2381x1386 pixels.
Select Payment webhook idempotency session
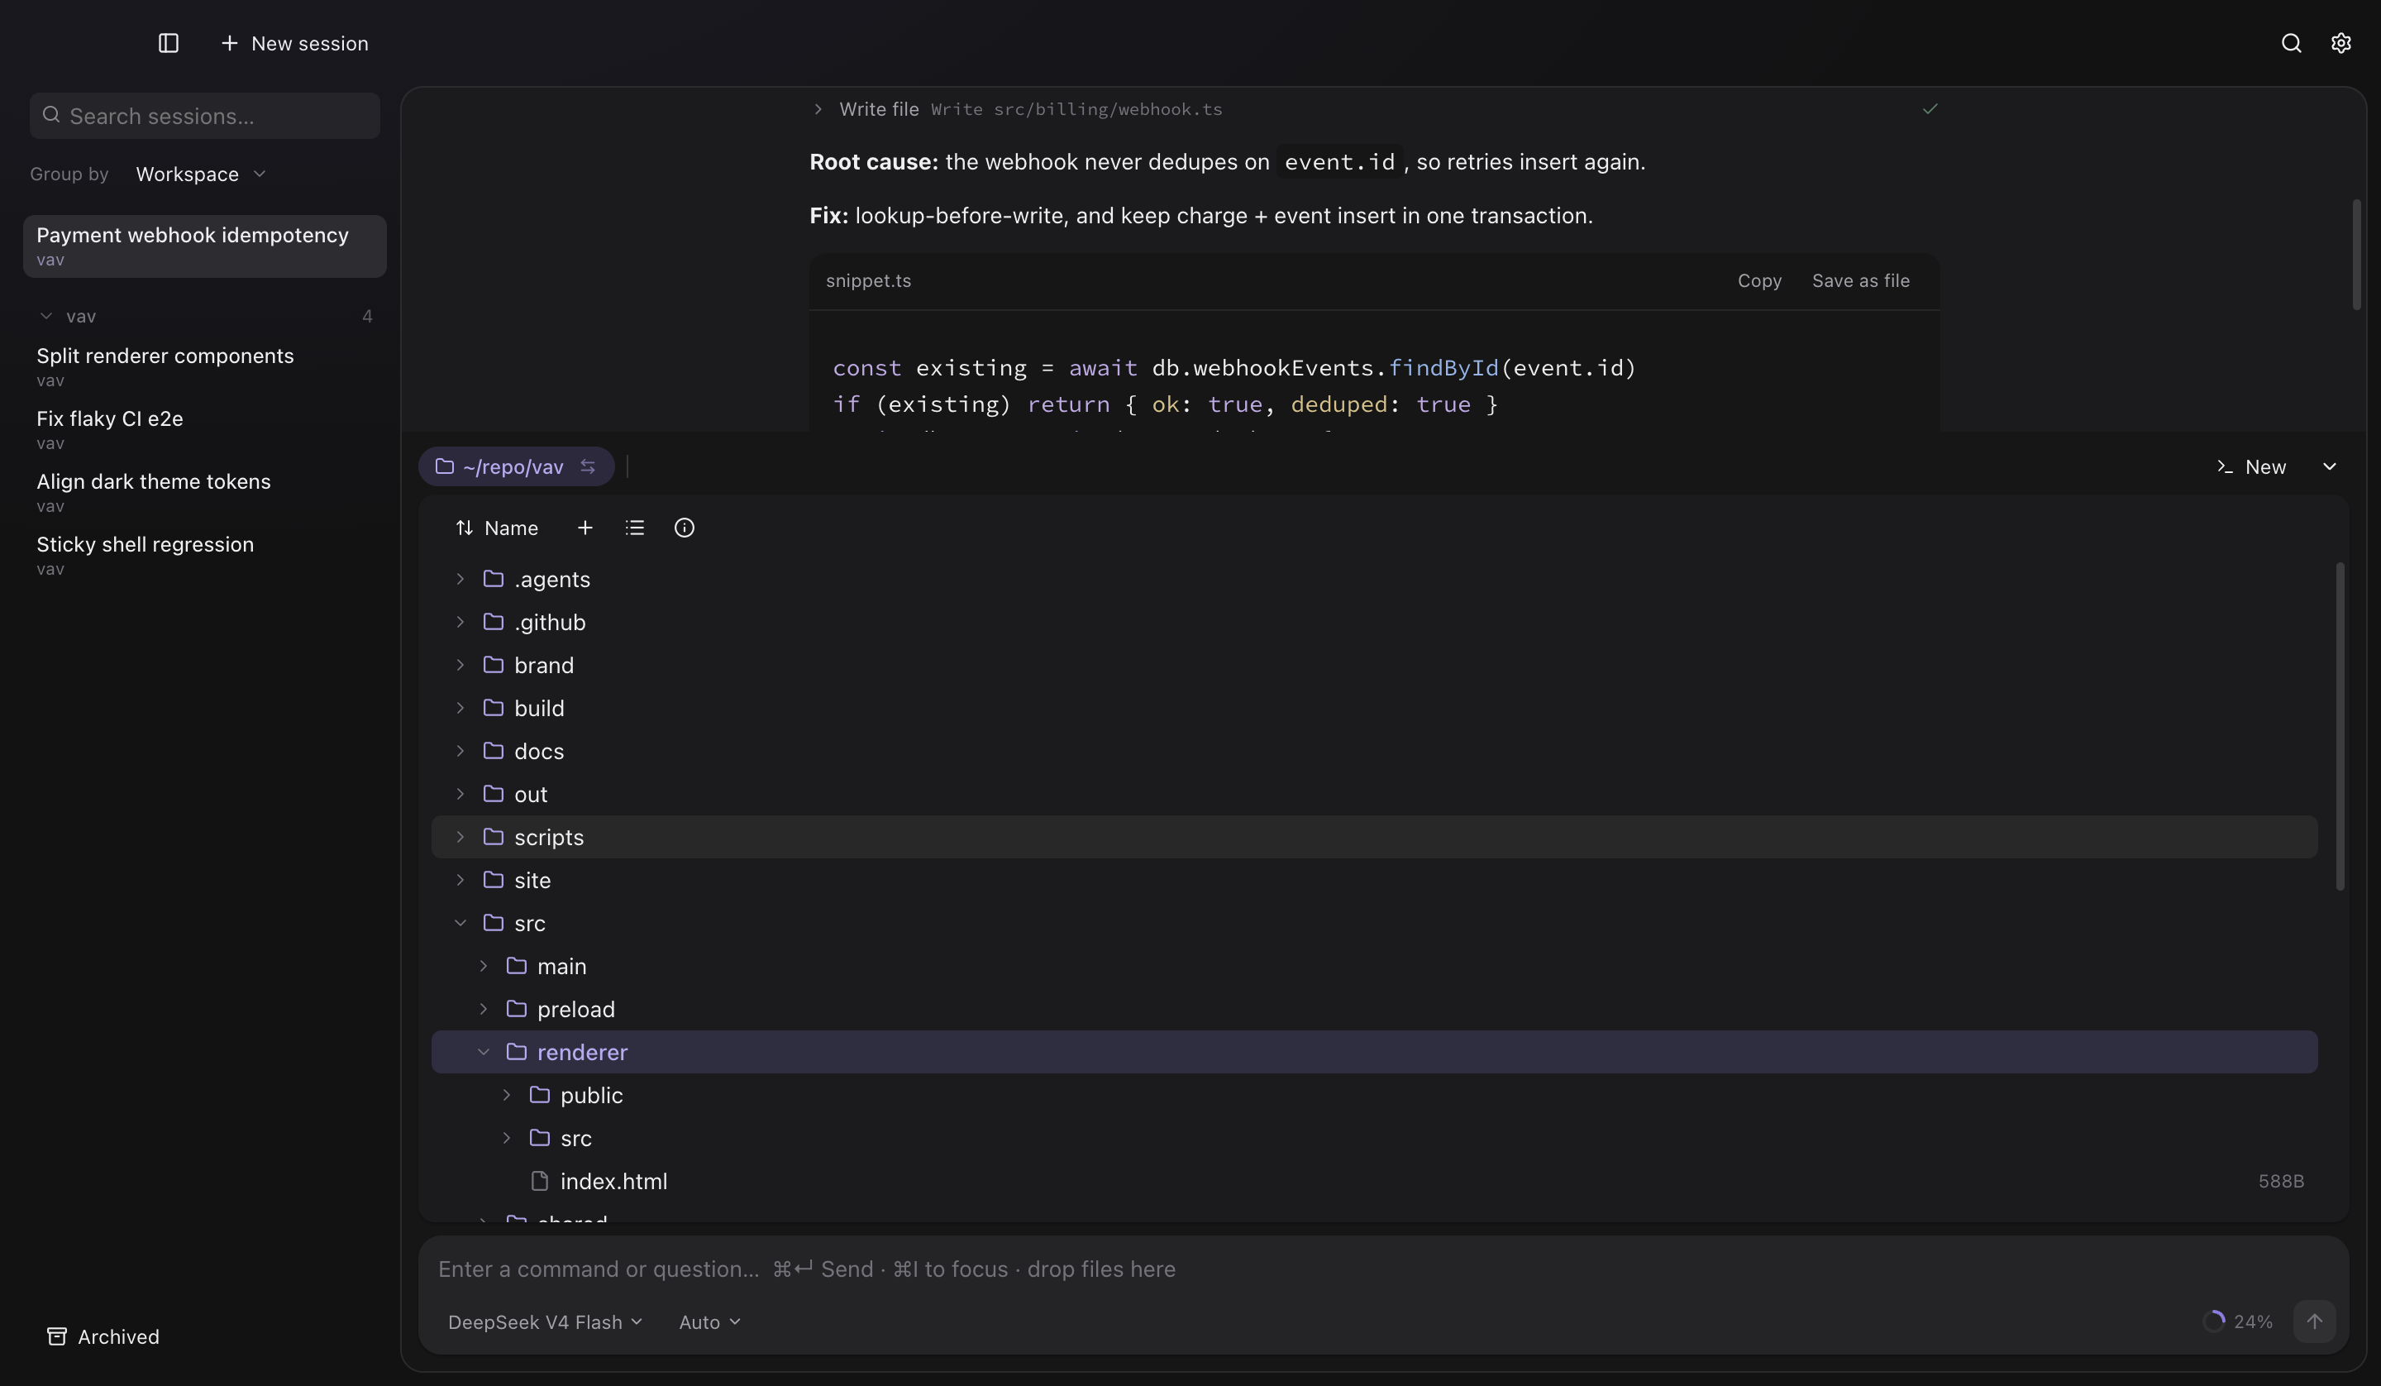(x=204, y=246)
